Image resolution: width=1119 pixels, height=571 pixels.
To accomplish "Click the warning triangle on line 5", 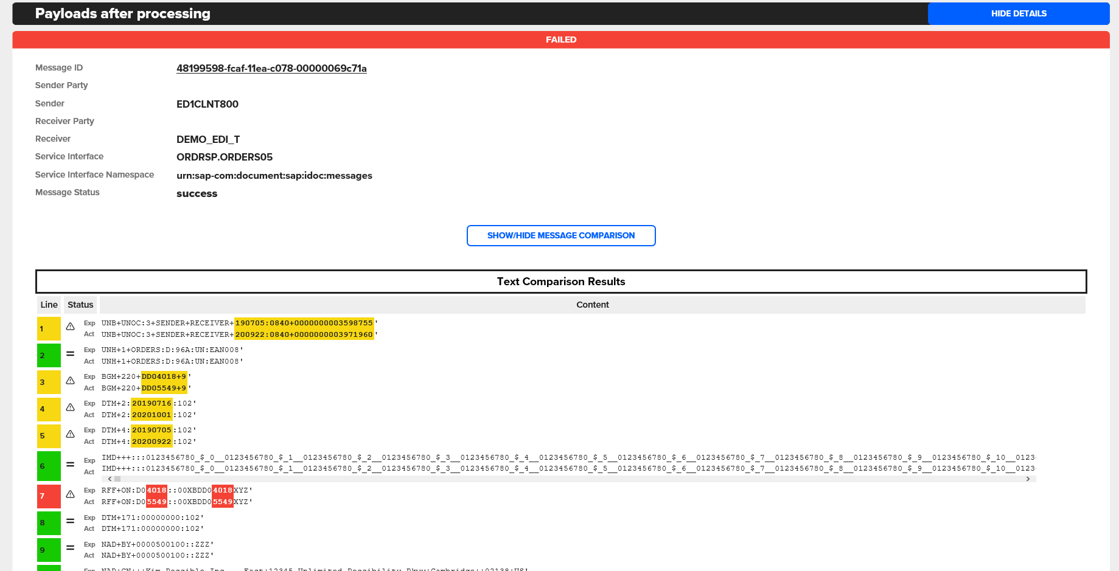I will click(x=71, y=434).
